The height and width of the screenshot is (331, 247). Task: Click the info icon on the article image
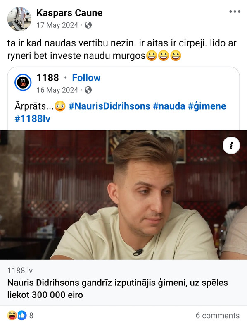pos(231,145)
